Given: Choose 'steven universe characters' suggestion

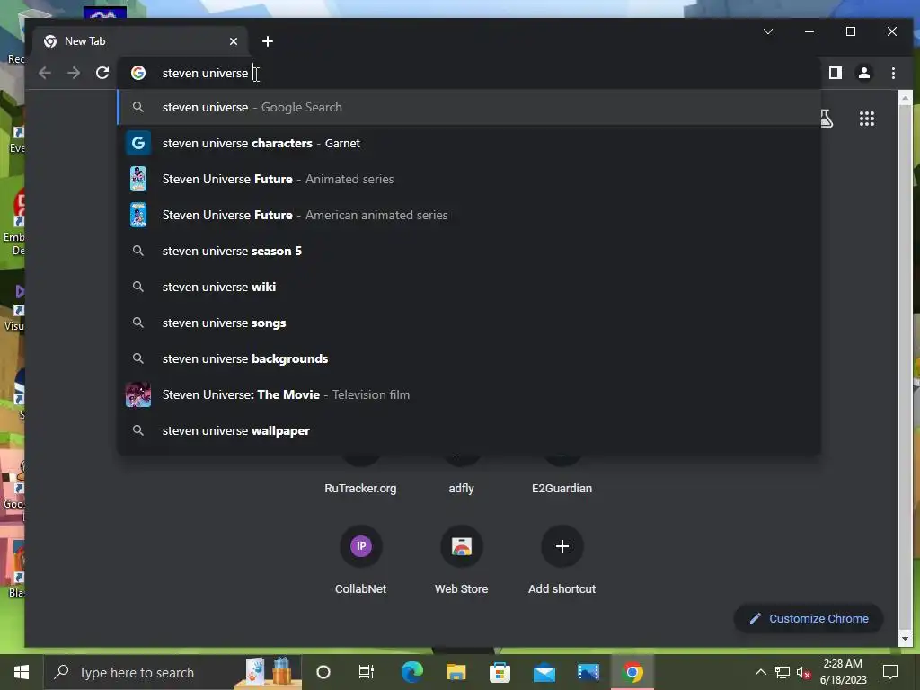Looking at the screenshot, I should pyautogui.click(x=469, y=143).
